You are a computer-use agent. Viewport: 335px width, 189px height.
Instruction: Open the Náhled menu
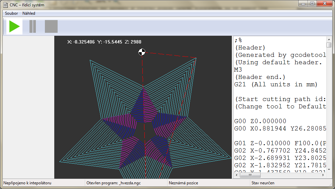(x=29, y=13)
